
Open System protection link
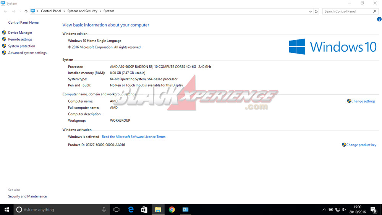click(21, 46)
